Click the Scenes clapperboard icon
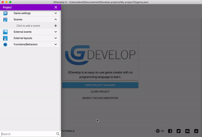The height and width of the screenshot is (137, 202). click(x=5, y=19)
